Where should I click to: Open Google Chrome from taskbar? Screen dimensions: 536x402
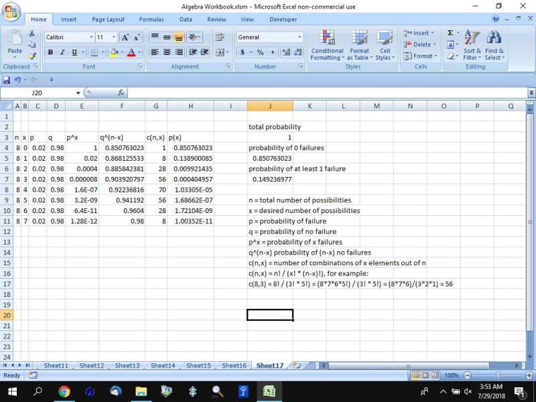64,391
